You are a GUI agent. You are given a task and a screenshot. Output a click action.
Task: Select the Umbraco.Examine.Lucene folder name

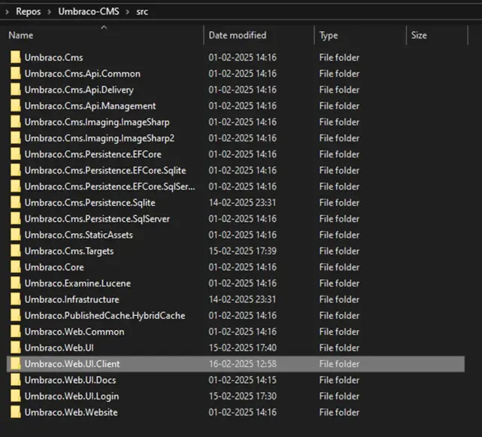pos(77,284)
